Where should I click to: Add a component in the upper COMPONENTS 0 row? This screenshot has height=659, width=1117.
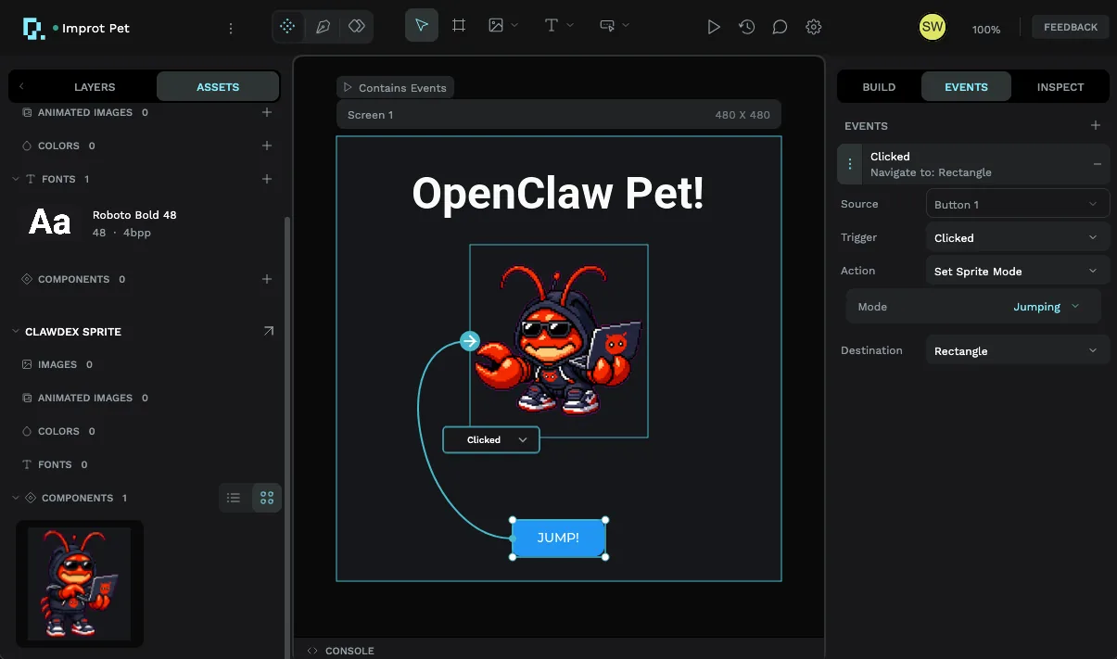coord(267,279)
